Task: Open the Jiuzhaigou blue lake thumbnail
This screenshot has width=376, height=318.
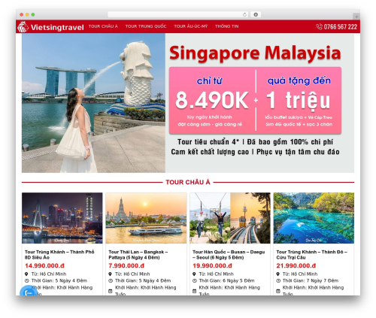Action: pyautogui.click(x=314, y=218)
